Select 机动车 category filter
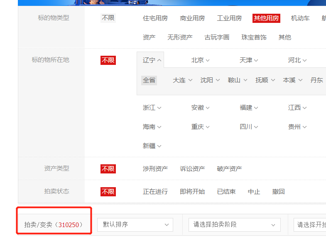This screenshot has height=240, width=326. (x=300, y=18)
